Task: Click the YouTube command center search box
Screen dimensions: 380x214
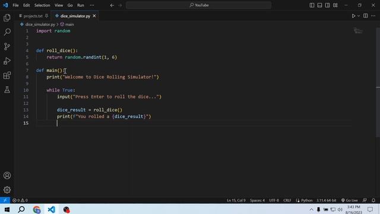Action: pos(198,5)
